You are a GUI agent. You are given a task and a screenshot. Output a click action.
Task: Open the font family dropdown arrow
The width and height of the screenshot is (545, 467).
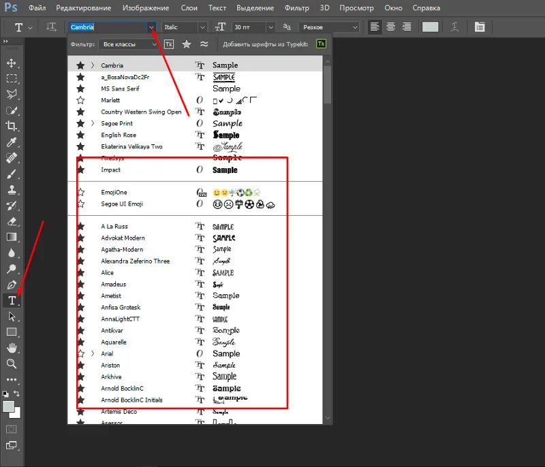tap(151, 27)
